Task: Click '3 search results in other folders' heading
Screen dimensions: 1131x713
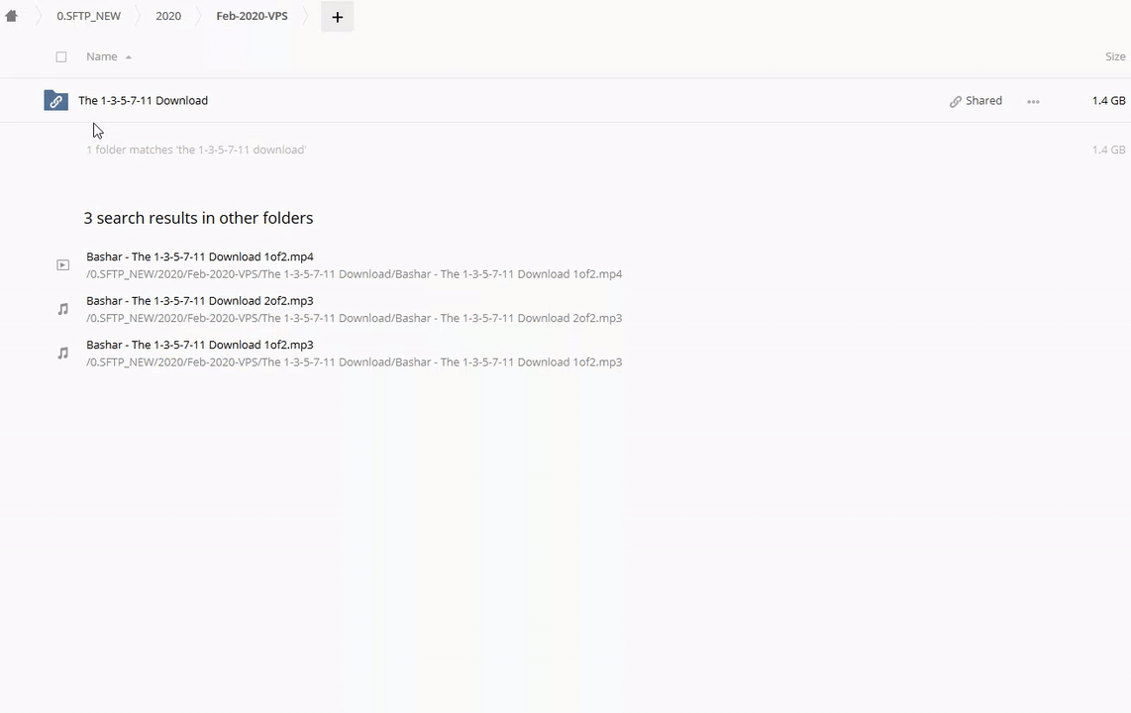Action: point(198,218)
